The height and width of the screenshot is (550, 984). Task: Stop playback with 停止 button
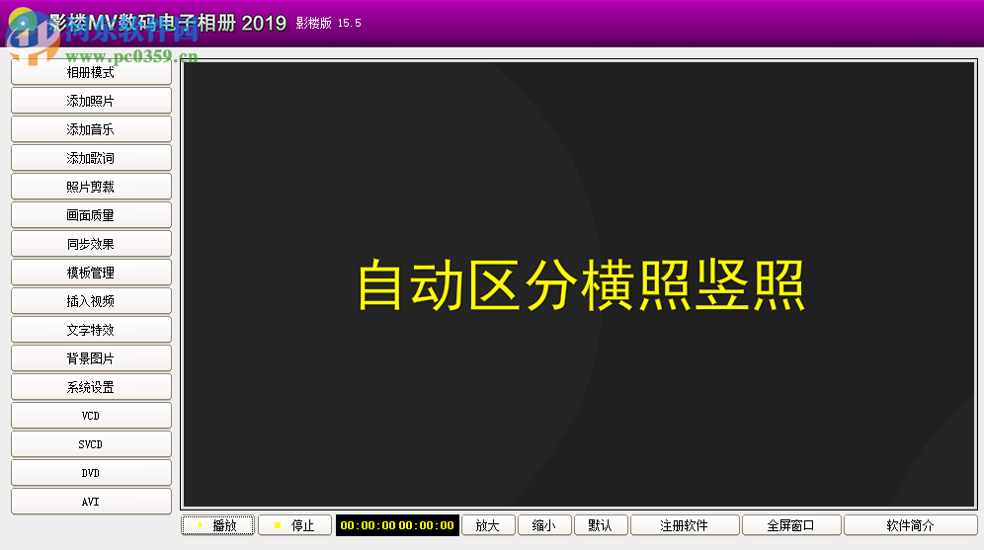(295, 525)
